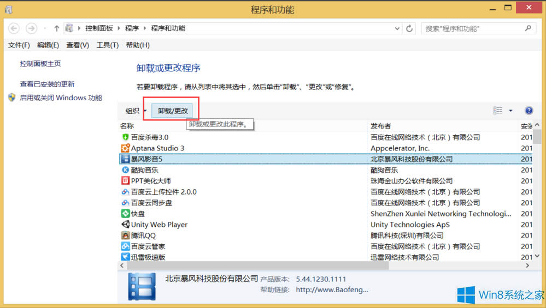
Task: Open the recent locations dropdown arrow
Action: (x=45, y=28)
